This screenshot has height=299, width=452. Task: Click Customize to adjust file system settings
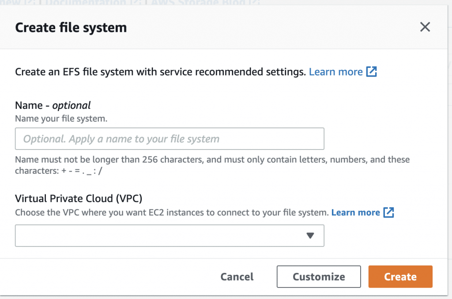tap(318, 277)
